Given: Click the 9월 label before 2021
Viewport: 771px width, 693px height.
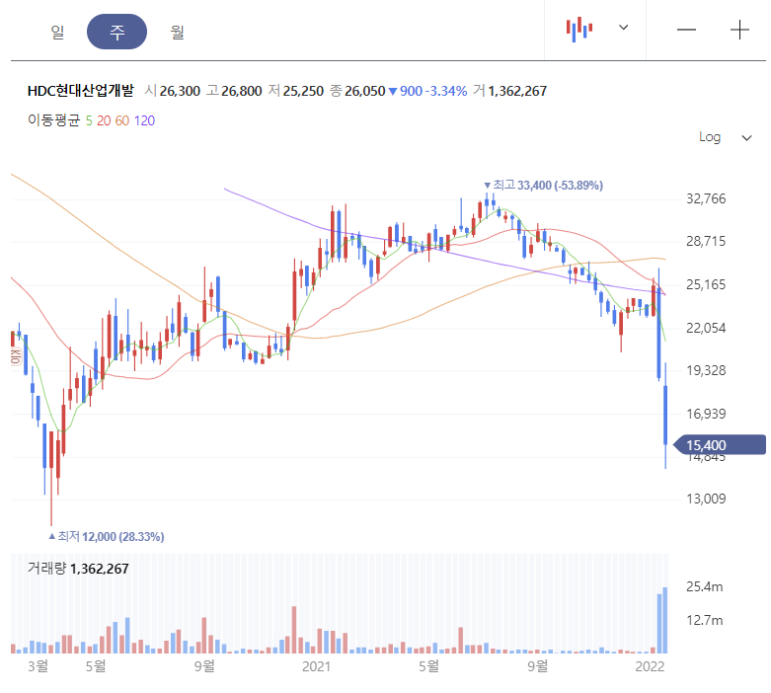Looking at the screenshot, I should click(x=204, y=666).
